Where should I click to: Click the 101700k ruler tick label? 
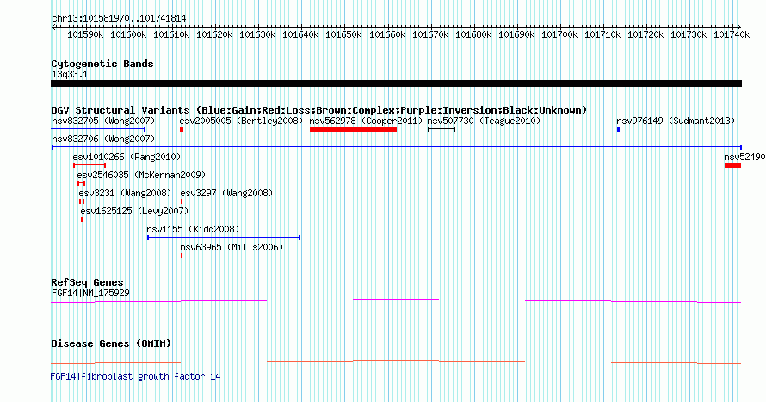click(x=559, y=34)
